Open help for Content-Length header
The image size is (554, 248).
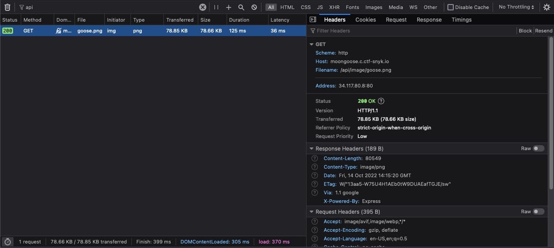(315, 158)
